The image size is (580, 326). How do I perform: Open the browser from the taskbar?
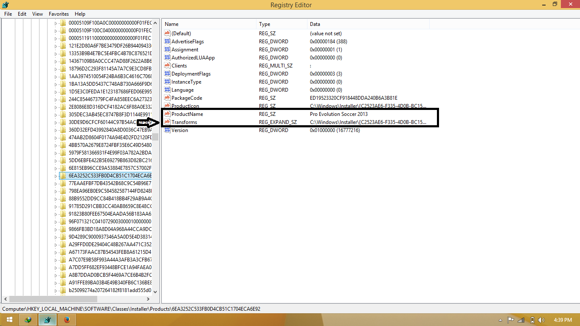[67, 320]
